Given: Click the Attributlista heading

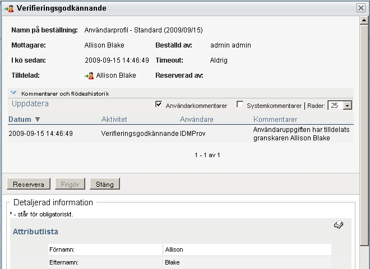Looking at the screenshot, I should 35,232.
